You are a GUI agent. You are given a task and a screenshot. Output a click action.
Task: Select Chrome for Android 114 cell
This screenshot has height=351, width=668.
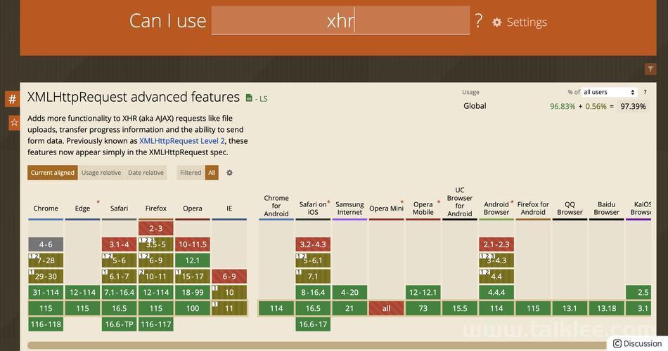click(x=276, y=308)
